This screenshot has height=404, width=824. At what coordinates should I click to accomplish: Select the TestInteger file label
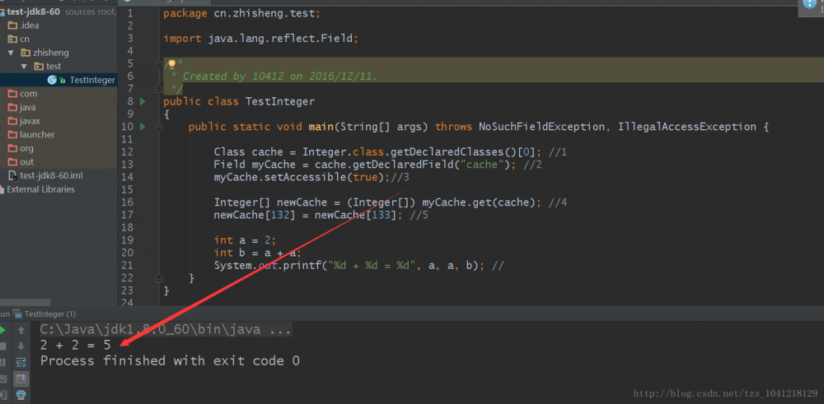92,80
